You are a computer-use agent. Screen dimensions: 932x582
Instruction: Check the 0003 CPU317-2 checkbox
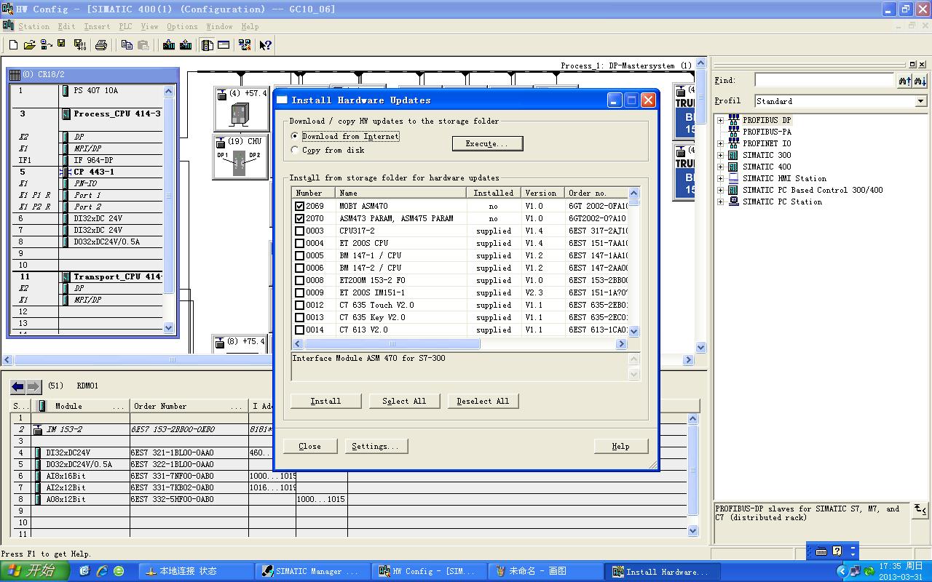299,231
